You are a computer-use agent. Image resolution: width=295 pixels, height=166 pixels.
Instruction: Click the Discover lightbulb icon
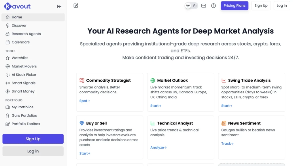[x=7, y=25]
